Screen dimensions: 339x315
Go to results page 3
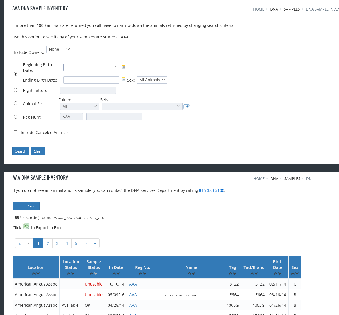coord(57,243)
